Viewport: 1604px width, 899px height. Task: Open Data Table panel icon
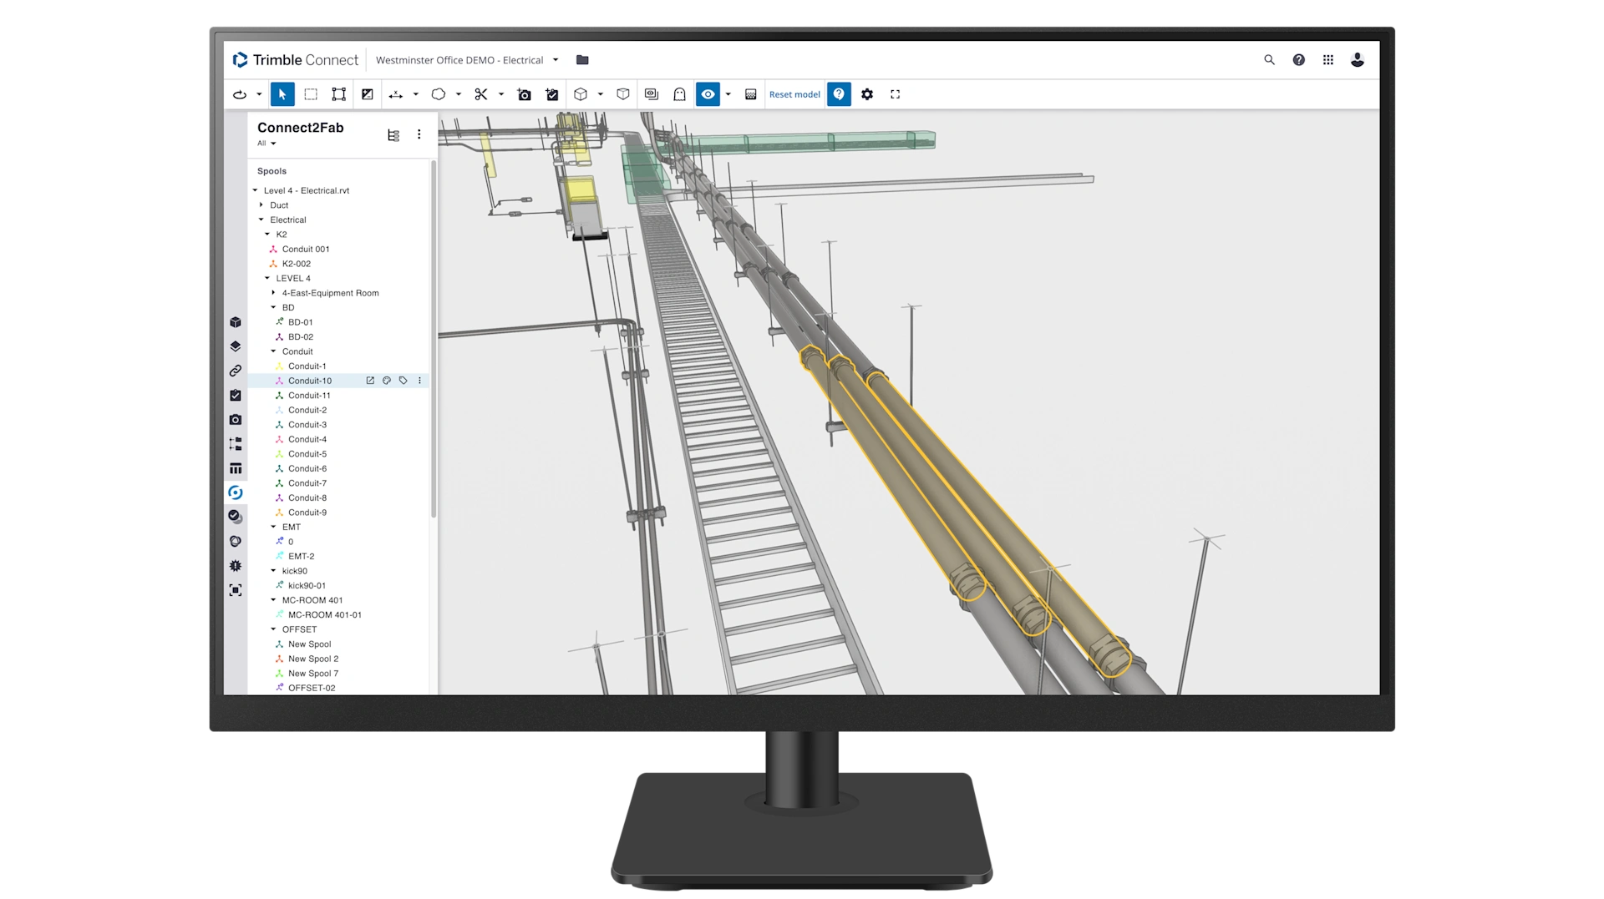pyautogui.click(x=236, y=468)
